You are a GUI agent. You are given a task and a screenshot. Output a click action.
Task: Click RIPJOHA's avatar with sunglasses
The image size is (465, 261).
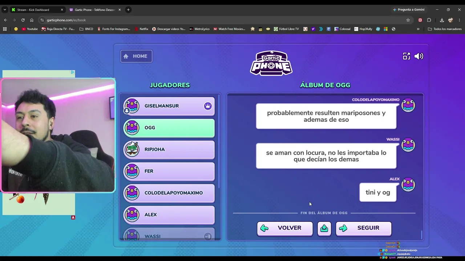pos(132,149)
